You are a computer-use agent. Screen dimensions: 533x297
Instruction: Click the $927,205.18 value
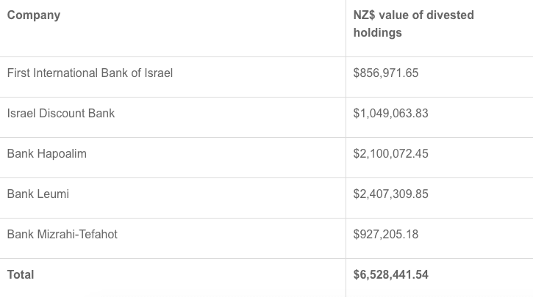(386, 235)
